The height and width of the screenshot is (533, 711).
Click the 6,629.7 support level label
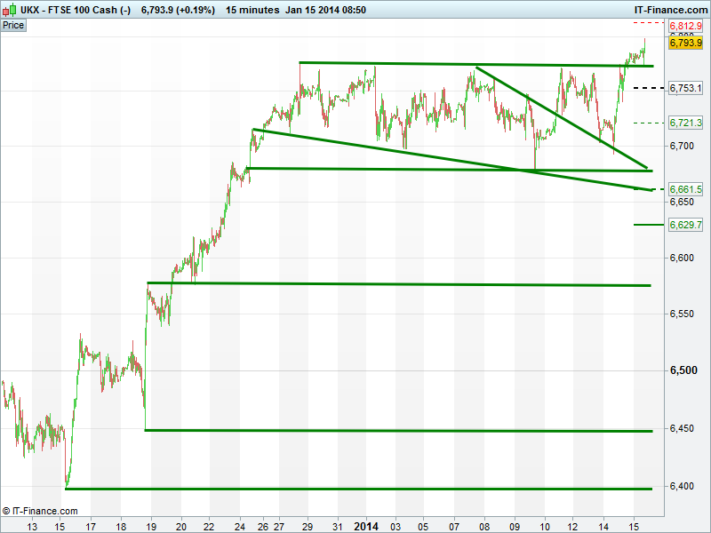pos(685,225)
